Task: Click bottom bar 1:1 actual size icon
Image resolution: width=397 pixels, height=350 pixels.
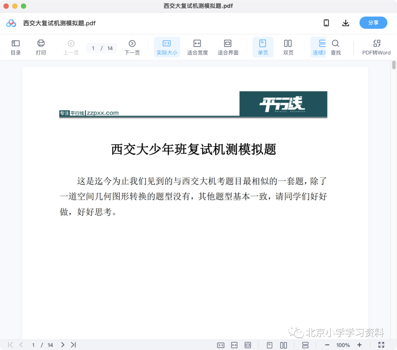Action: coord(221,345)
